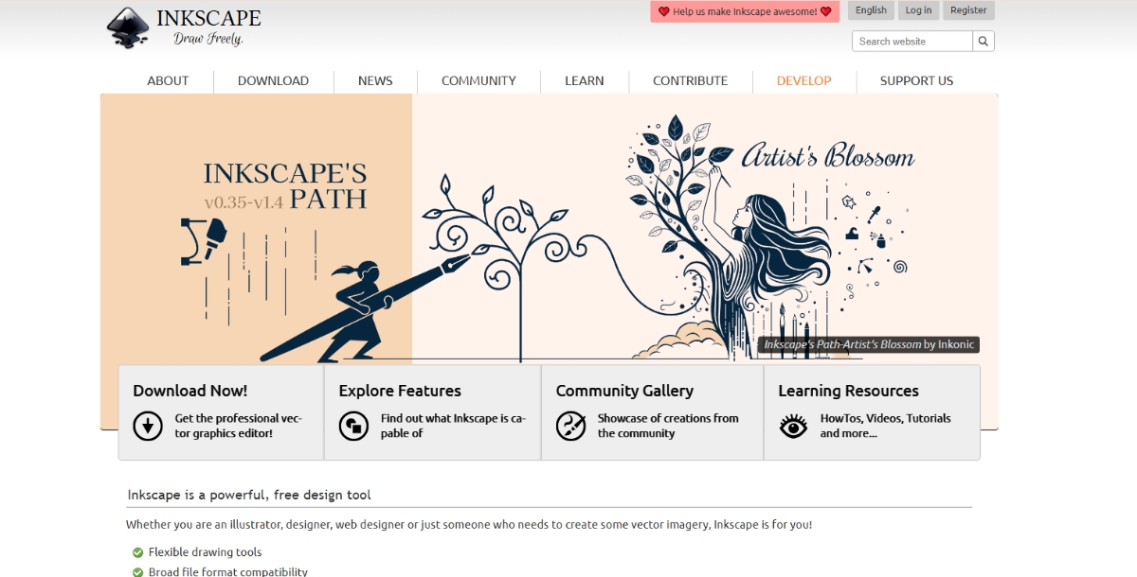This screenshot has width=1137, height=577.
Task: Click the Register button
Action: click(967, 10)
